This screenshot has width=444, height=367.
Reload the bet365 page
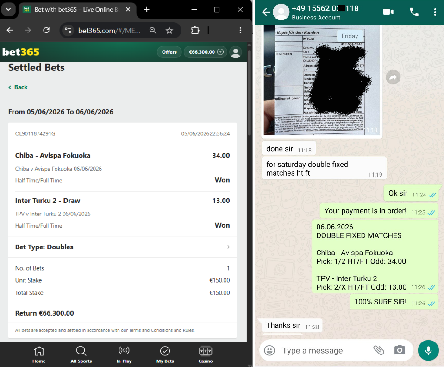(46, 30)
